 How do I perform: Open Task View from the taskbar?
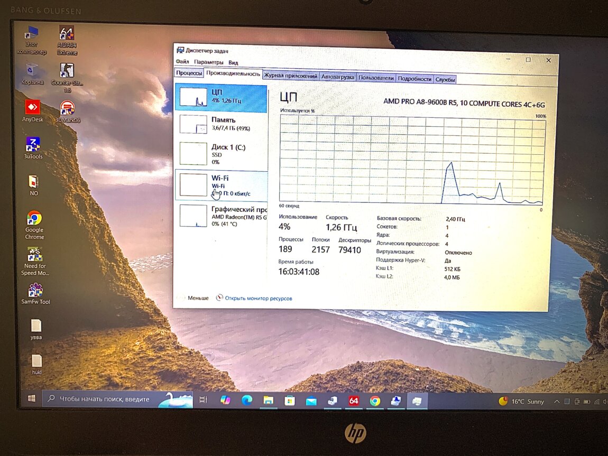(203, 401)
